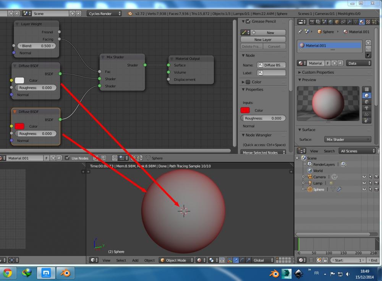Select the translate manipulator arrow icon
The image size is (382, 281).
point(236,260)
